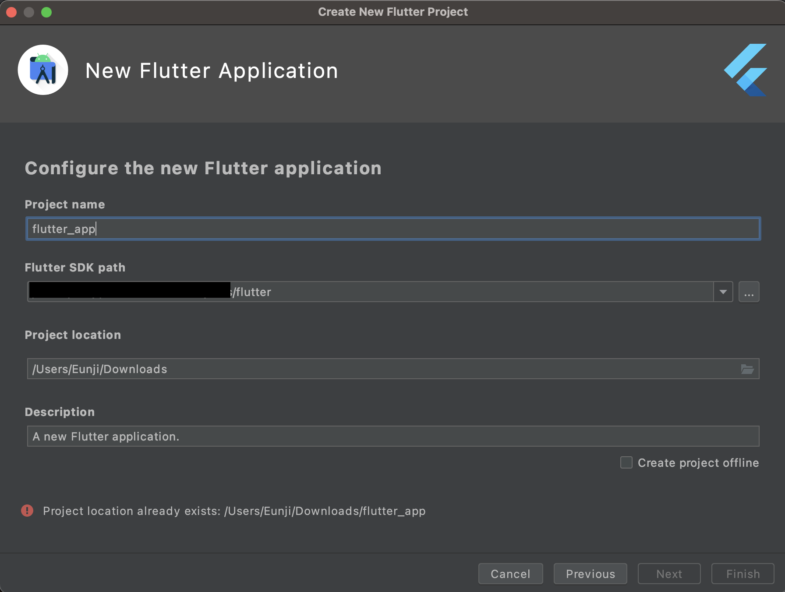Browse for Flutter SDK path with ellipsis button
The image size is (785, 592).
click(x=749, y=292)
